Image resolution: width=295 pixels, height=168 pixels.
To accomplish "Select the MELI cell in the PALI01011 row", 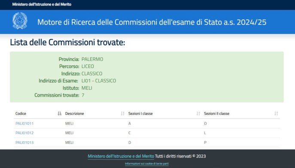I will coord(69,124).
